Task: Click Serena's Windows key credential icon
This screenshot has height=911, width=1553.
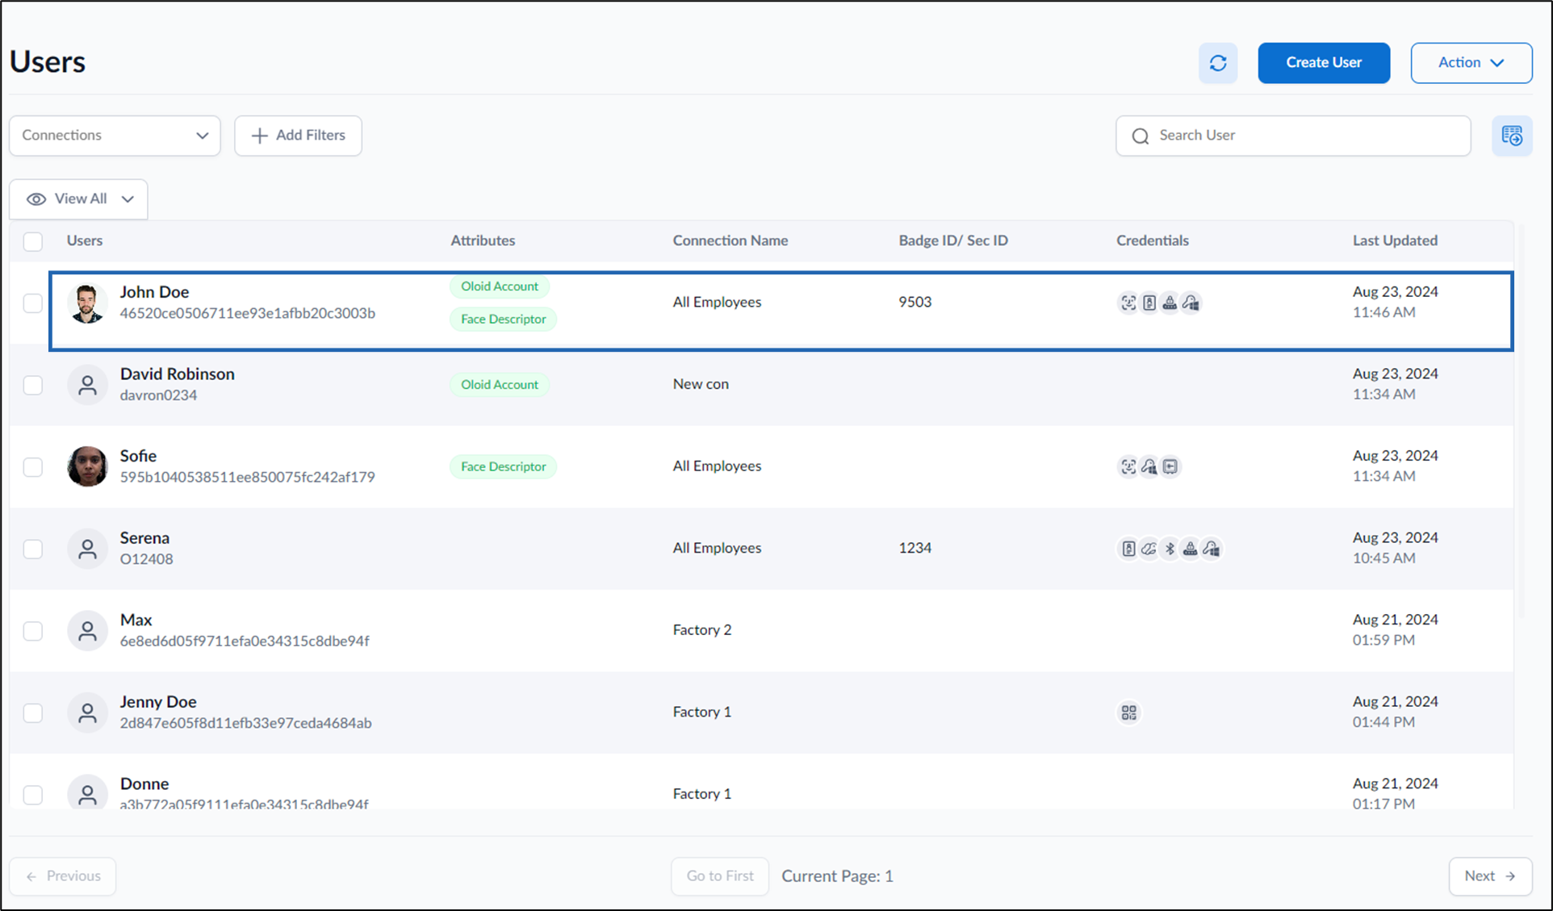Action: click(1211, 549)
